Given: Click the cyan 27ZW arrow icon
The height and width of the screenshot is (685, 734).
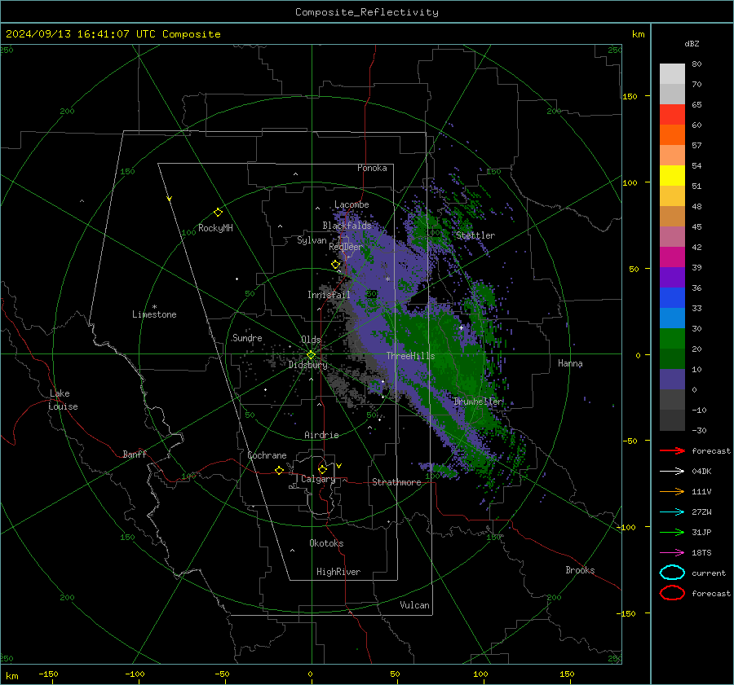Looking at the screenshot, I should (672, 512).
